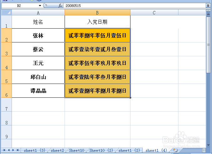This screenshot has width=212, height=154.
Task: Click cell 贰零壹陆年零叁月零捌日
Action: click(x=98, y=77)
